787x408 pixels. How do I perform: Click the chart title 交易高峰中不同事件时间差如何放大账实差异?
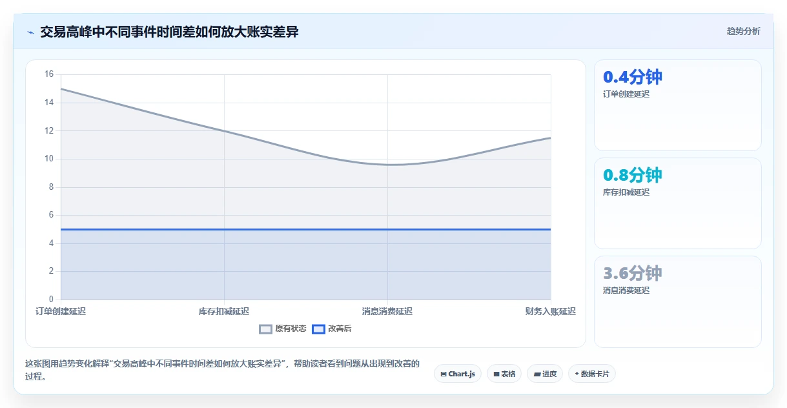170,32
